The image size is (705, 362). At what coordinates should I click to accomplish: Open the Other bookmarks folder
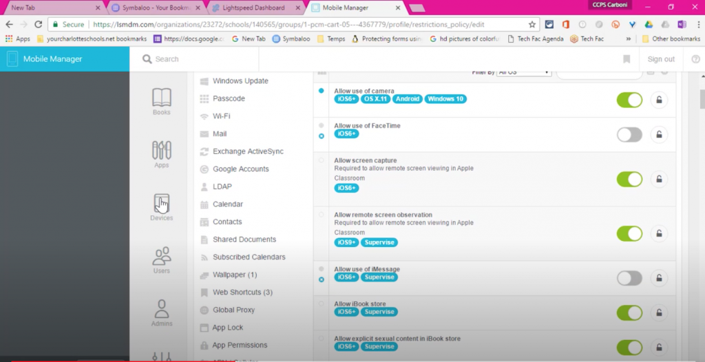[671, 39]
